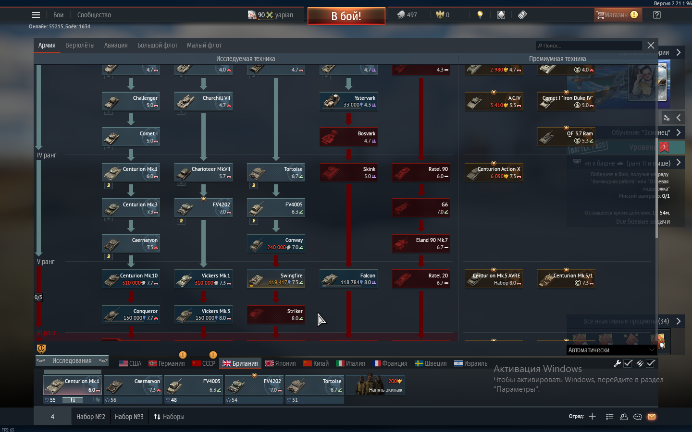Select the premium Centurion Action X node

494,172
